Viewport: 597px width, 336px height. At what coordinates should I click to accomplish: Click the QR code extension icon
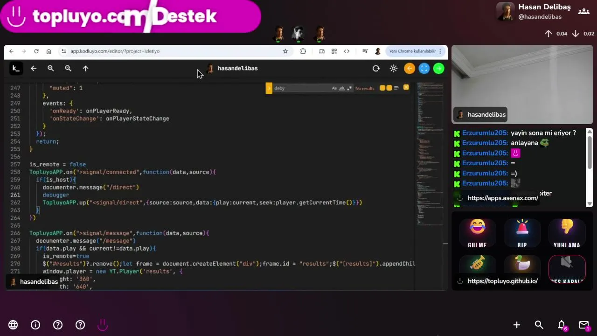334,51
